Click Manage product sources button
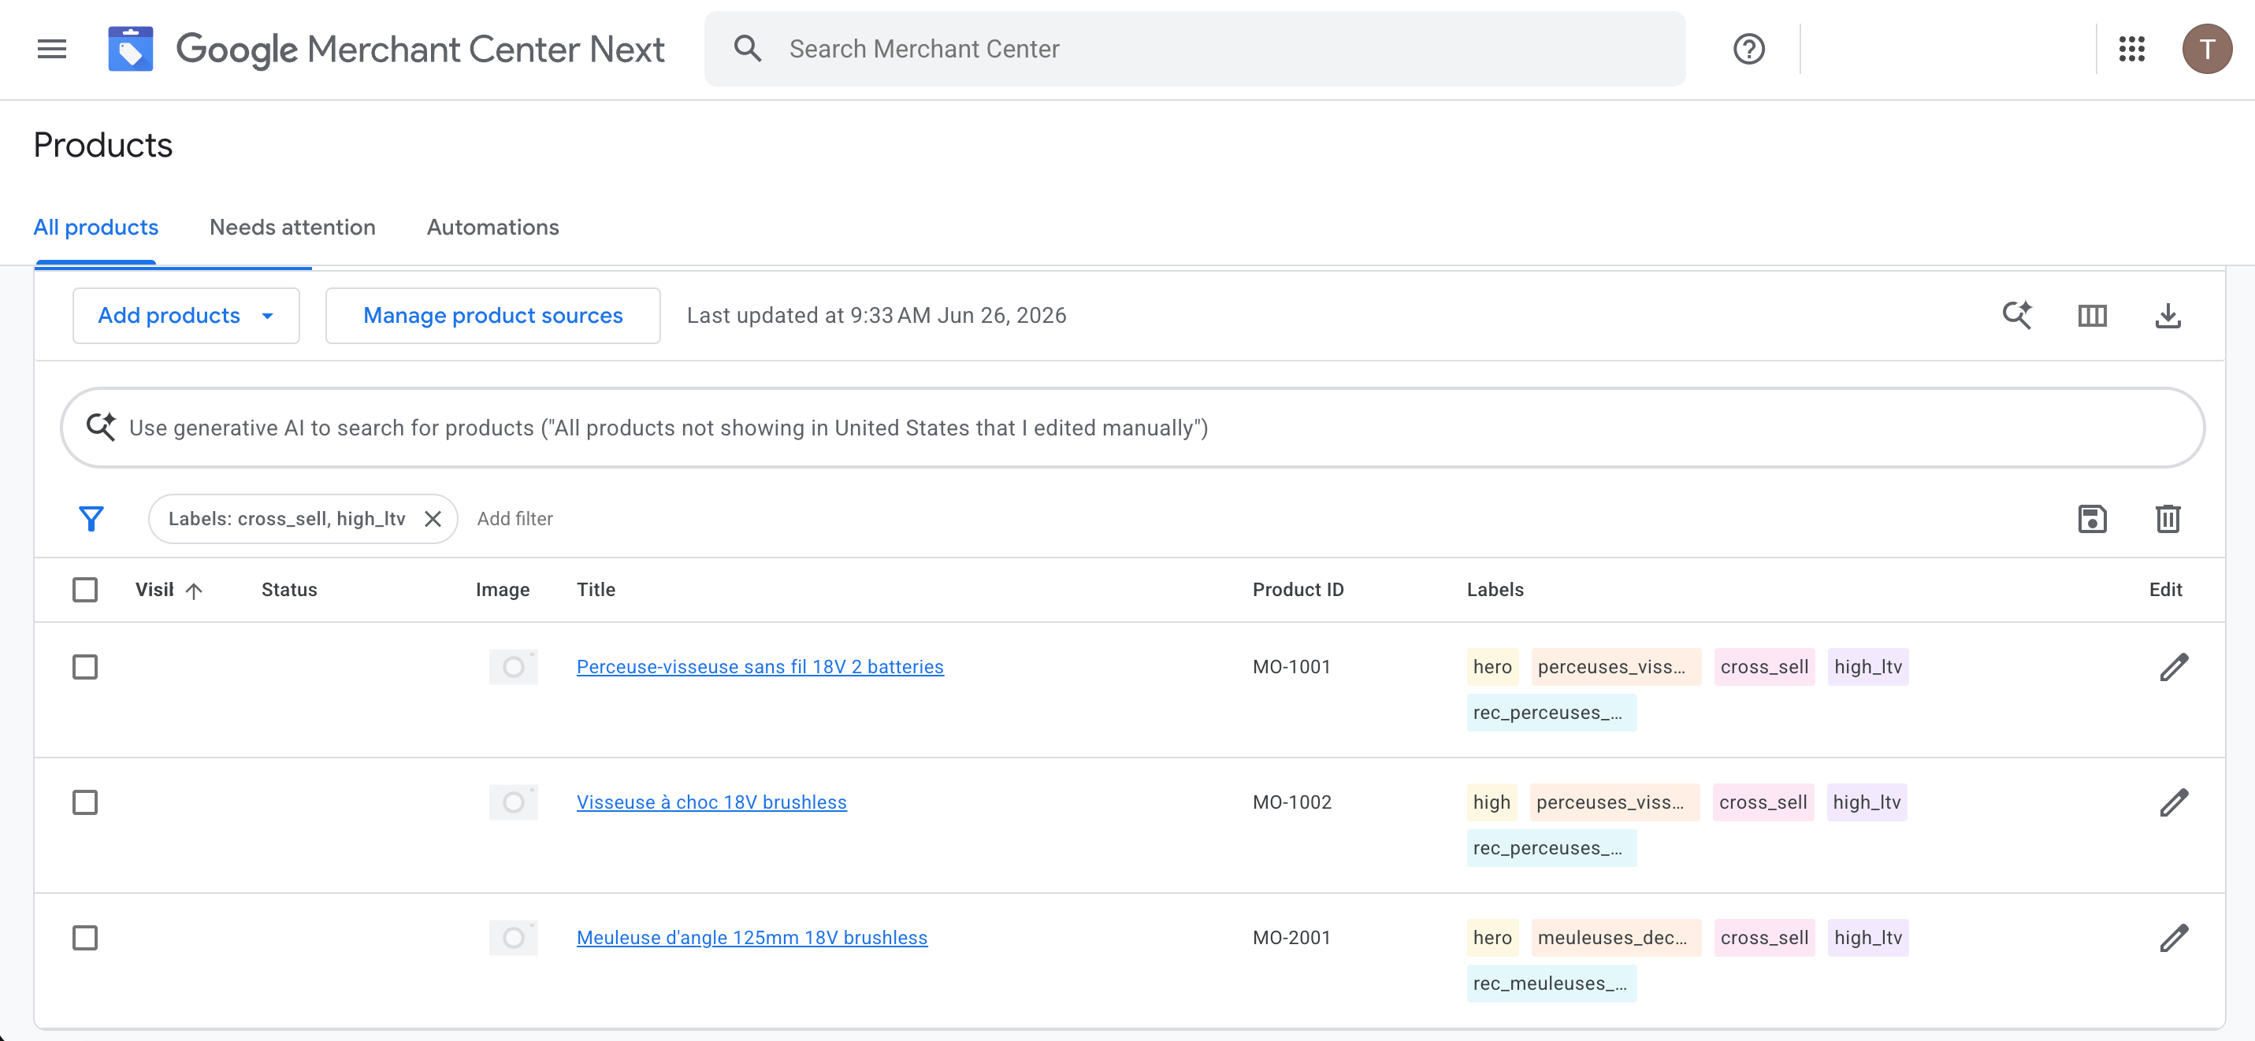Screen dimensions: 2255x1041 [x=493, y=315]
